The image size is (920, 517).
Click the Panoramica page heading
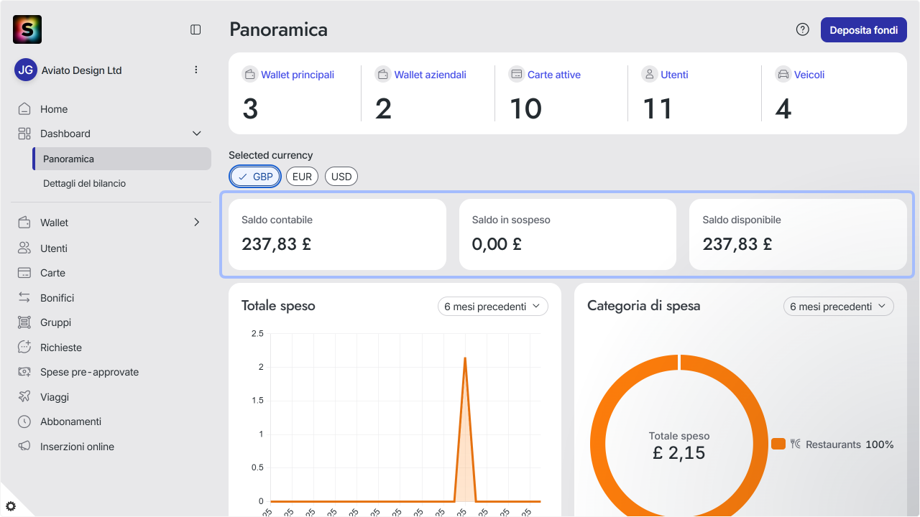[x=279, y=29]
